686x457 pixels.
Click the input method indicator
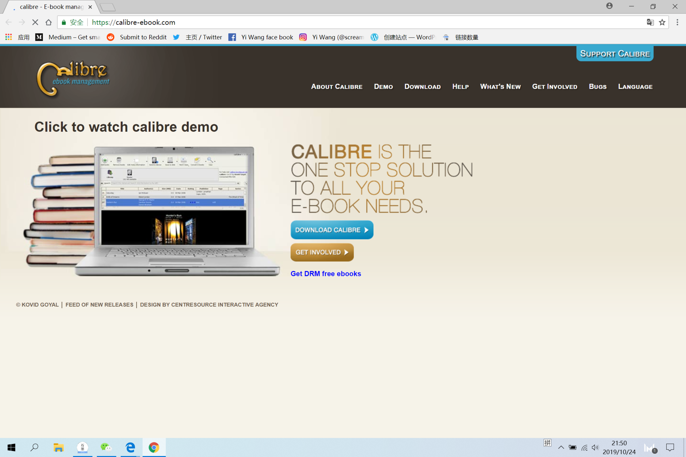pos(547,443)
